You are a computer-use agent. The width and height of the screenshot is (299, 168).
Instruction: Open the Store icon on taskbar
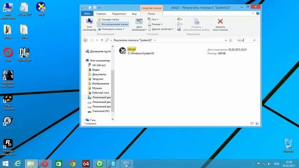58,164
